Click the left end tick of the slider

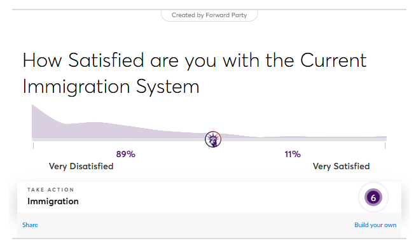coord(33,146)
